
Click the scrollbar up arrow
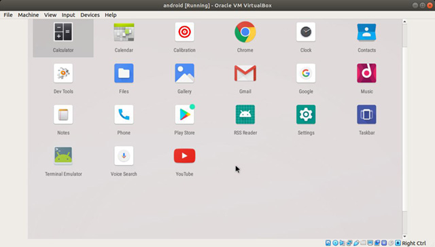404,22
